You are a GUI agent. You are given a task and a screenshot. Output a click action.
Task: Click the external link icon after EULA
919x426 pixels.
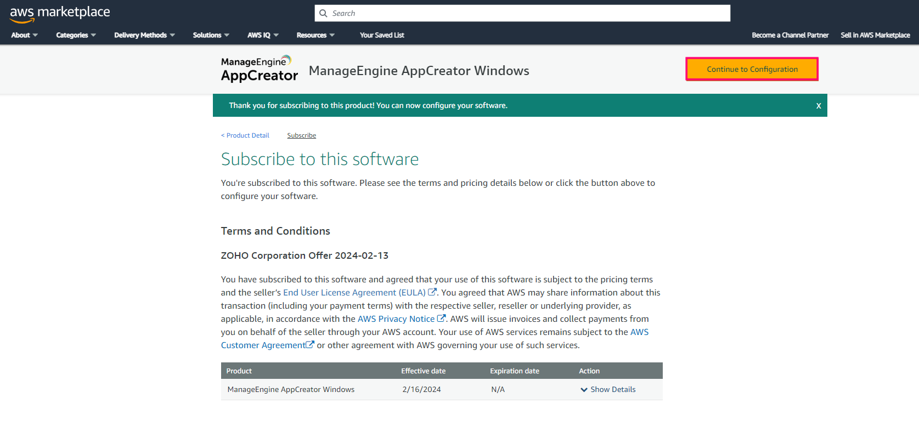point(432,292)
